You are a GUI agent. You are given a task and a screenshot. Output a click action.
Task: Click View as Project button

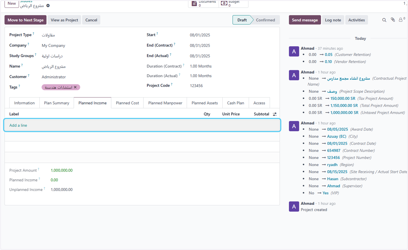click(x=64, y=20)
